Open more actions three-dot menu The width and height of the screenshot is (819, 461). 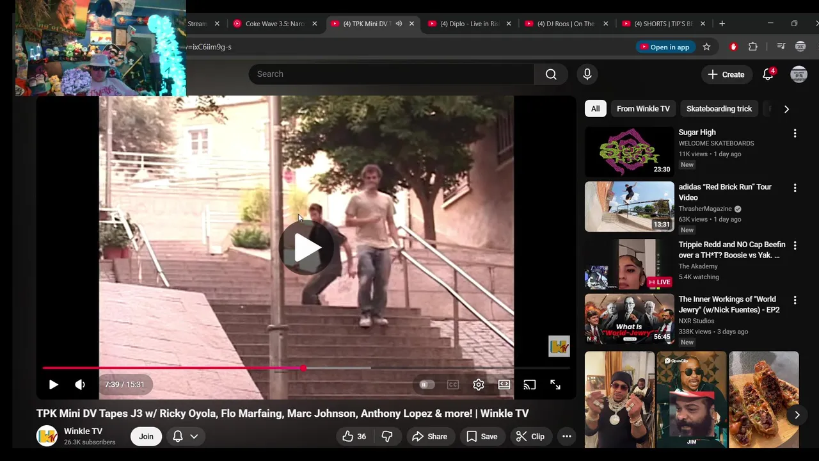567,437
